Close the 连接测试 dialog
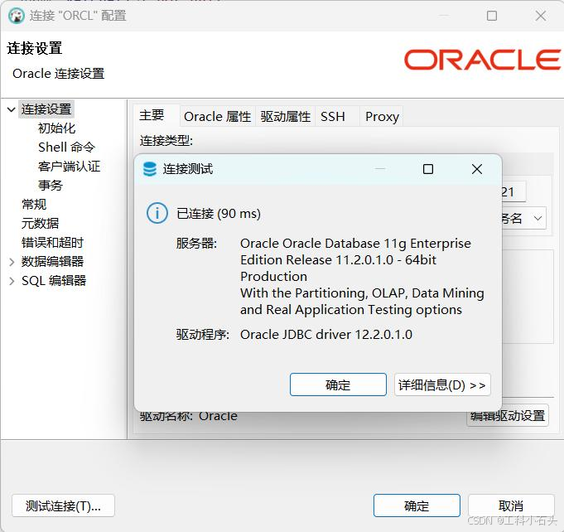Screen dimensions: 564x532 coord(477,169)
